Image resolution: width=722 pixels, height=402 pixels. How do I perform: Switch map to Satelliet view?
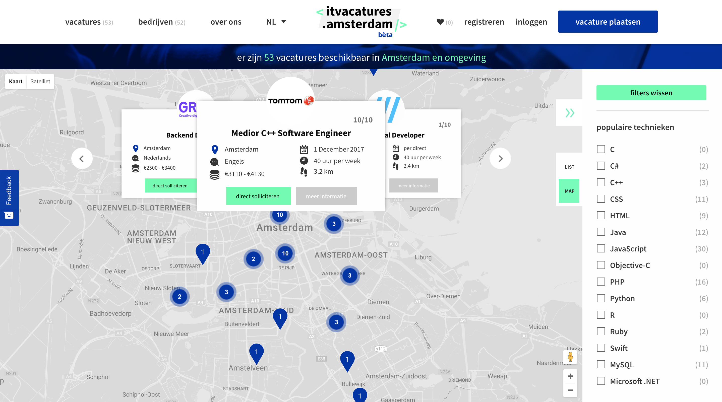[x=40, y=81]
